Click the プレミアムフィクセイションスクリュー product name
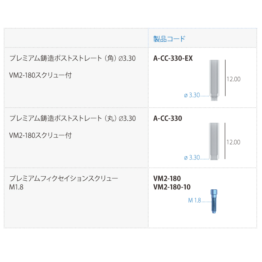262x262 pixels. pos(64,179)
